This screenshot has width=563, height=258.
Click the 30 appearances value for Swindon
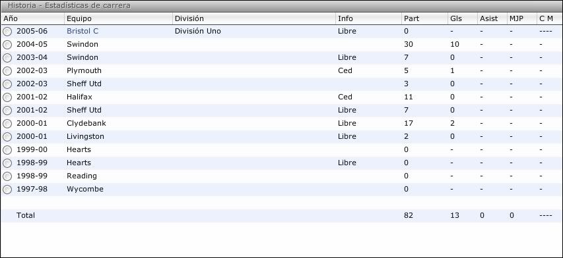[409, 44]
